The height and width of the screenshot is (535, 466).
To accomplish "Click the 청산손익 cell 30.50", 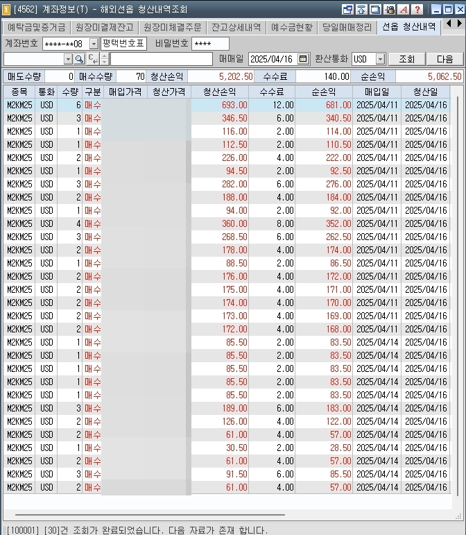I will click(x=220, y=448).
